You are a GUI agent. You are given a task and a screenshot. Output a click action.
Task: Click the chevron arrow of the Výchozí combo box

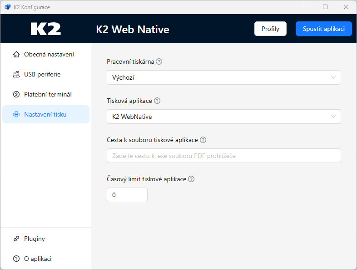coord(333,77)
